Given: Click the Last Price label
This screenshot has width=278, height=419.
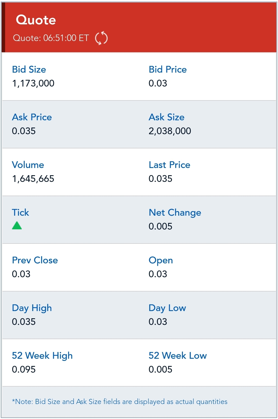Looking at the screenshot, I should [x=169, y=165].
